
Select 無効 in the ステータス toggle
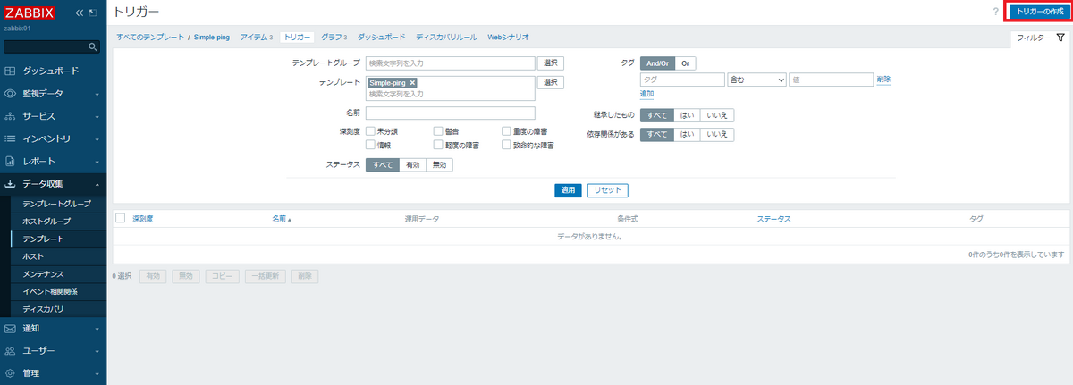click(439, 165)
